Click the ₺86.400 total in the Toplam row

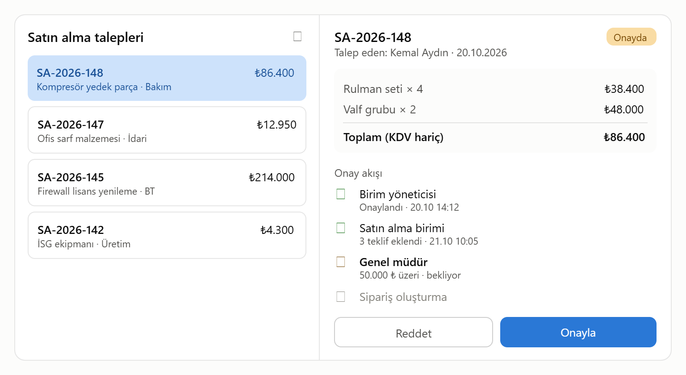[624, 137]
